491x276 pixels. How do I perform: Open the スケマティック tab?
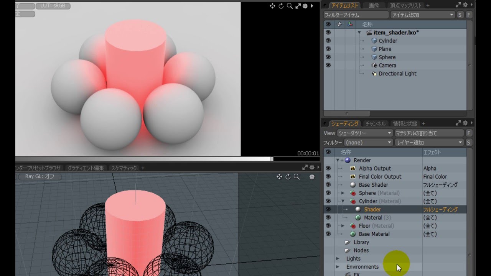click(x=124, y=168)
